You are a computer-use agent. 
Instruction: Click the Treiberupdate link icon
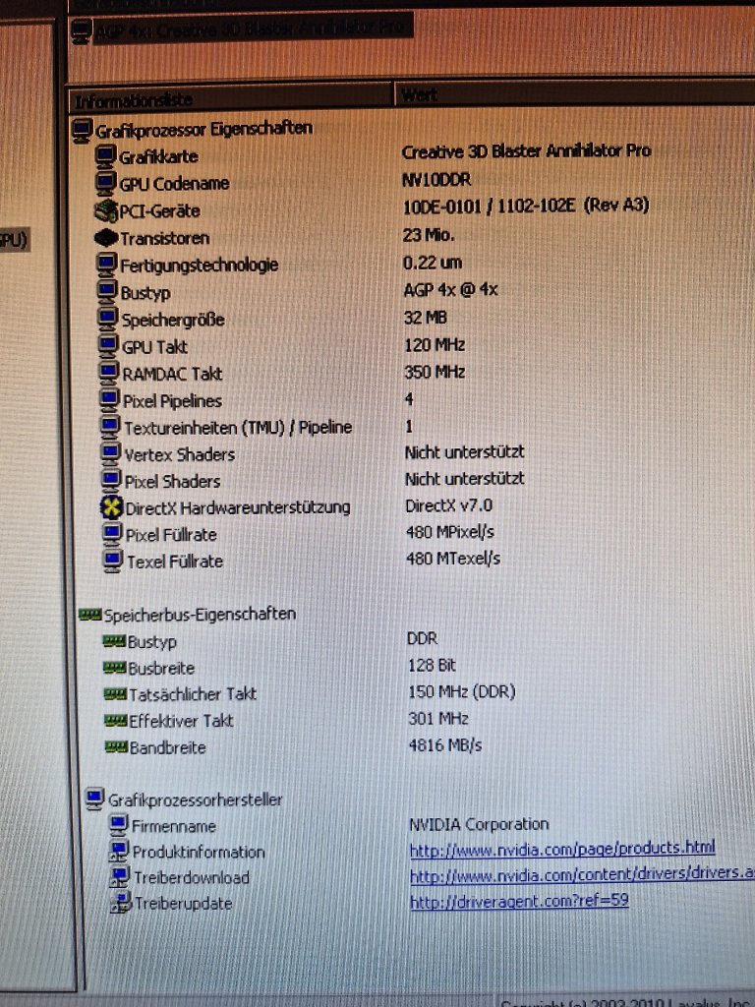pos(121,904)
